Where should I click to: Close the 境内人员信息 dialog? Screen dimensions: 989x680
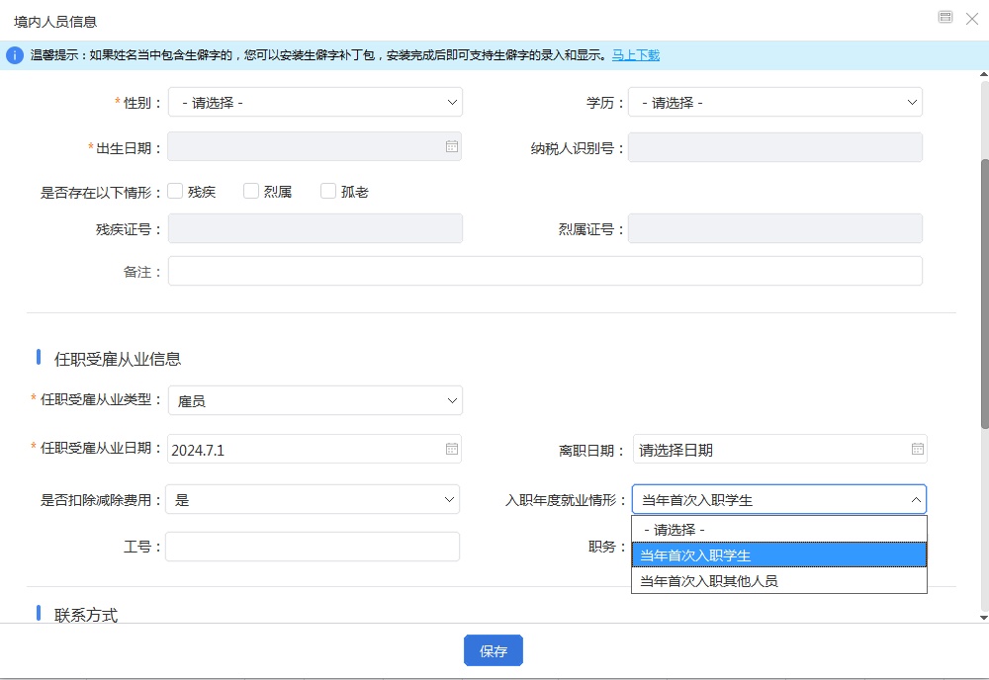click(x=971, y=18)
